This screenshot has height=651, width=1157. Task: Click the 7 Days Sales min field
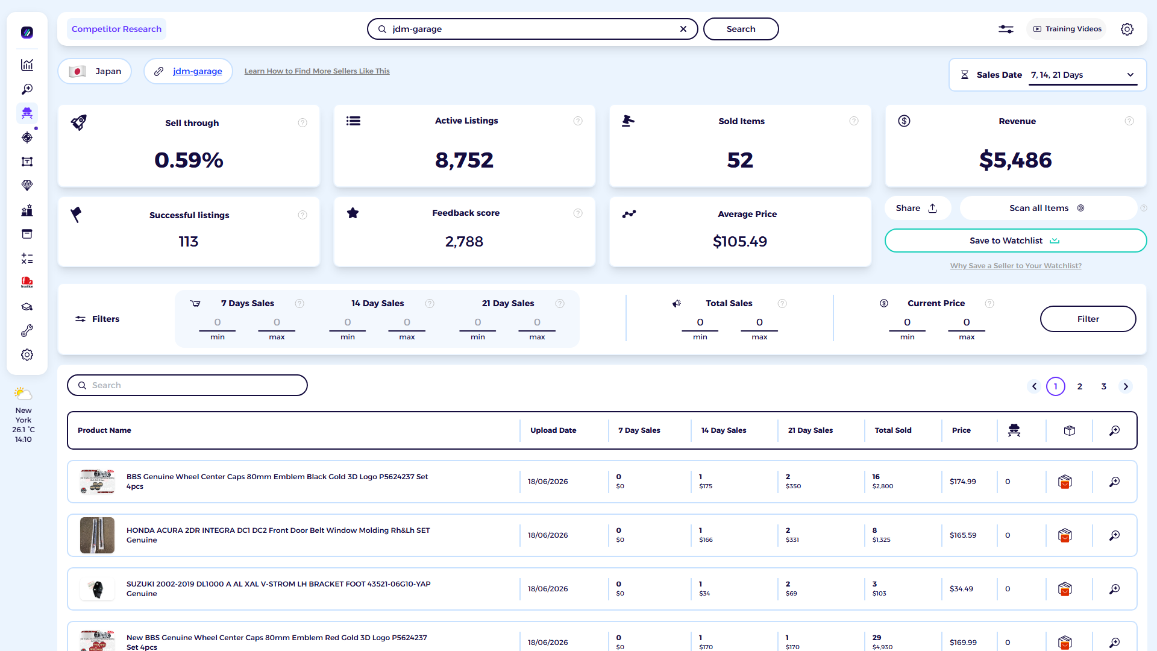point(218,322)
